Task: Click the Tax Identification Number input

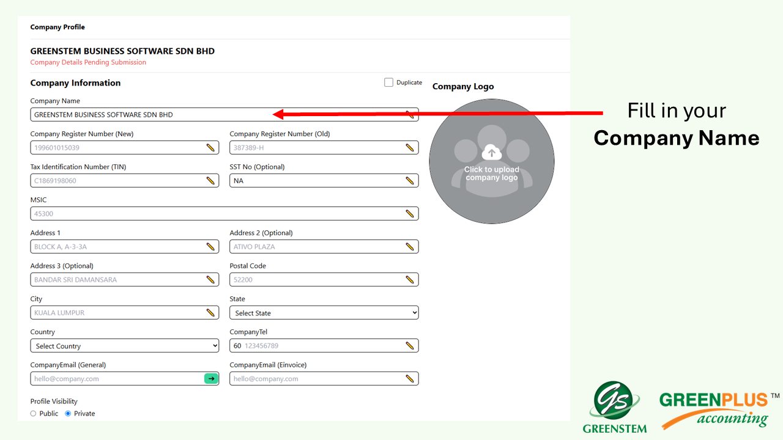Action: tap(125, 180)
